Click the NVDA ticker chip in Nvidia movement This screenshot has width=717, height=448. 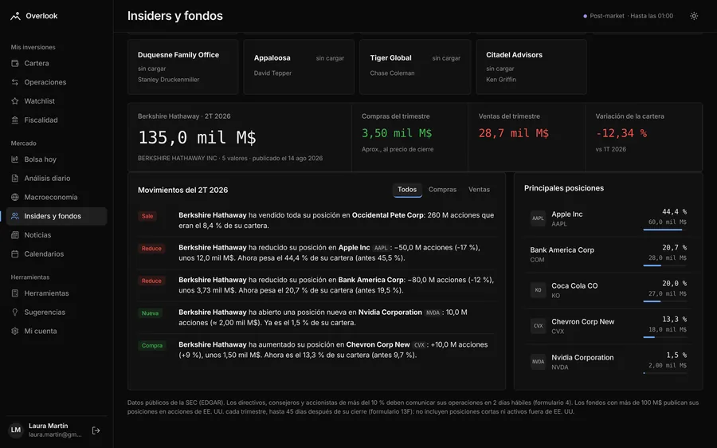pos(433,312)
